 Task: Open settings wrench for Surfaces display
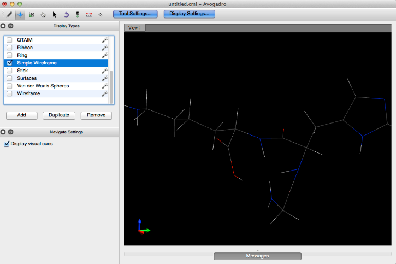click(104, 78)
